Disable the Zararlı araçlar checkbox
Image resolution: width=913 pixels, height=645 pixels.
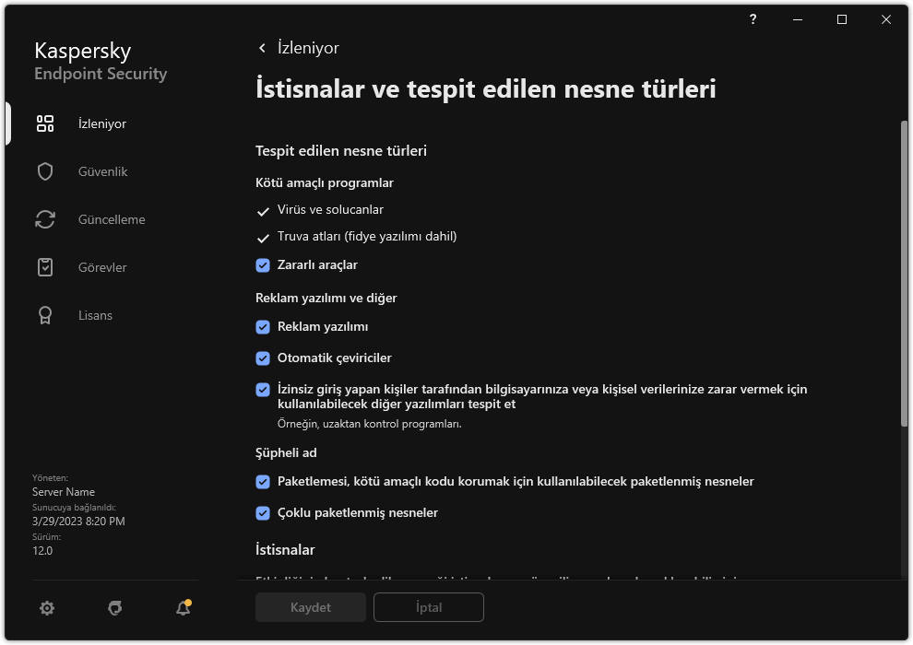coord(263,264)
